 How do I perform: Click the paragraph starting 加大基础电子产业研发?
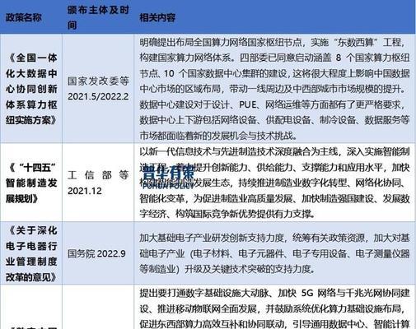coord(274,253)
